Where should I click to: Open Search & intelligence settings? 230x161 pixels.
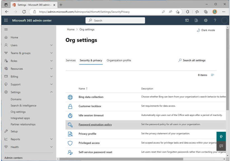[23, 106]
